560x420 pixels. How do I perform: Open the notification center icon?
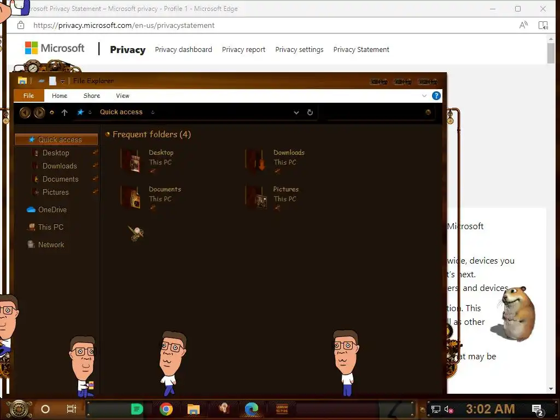point(538,410)
